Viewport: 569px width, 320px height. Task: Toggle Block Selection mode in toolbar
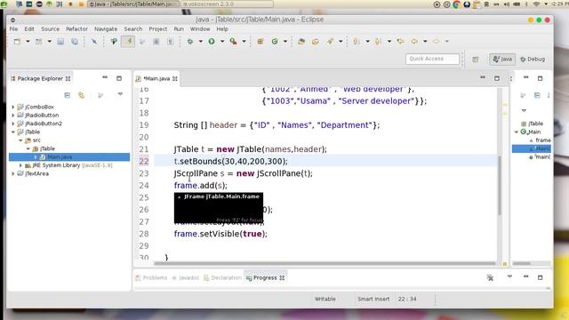point(156,42)
